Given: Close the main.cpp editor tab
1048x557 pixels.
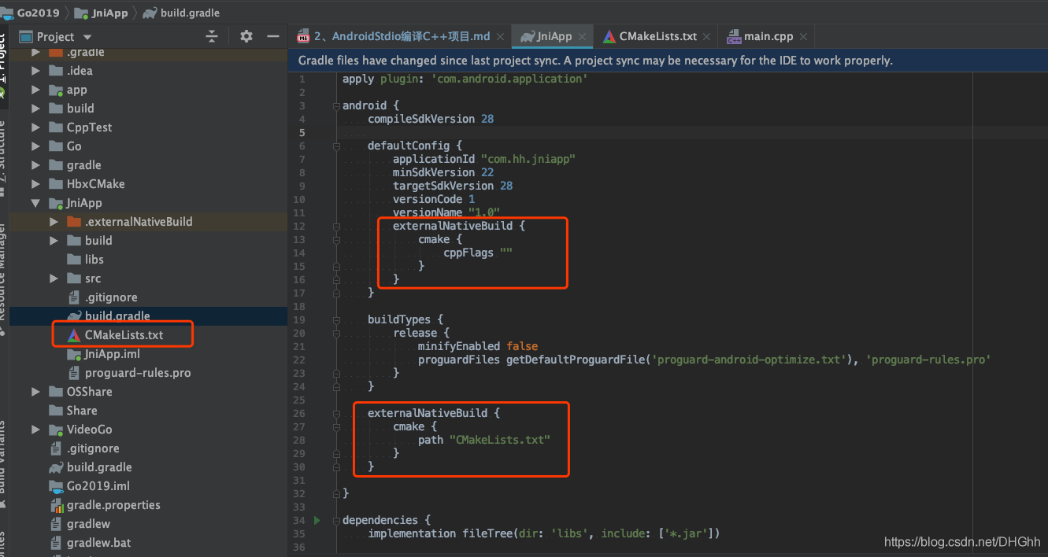Looking at the screenshot, I should (802, 36).
